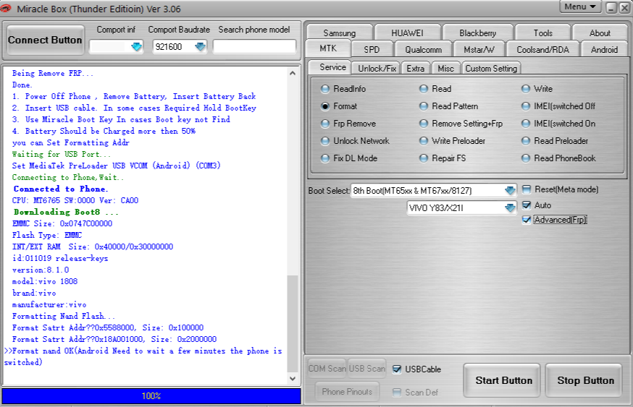633x407 pixels.
Task: Open the Extra sub-tab
Action: click(x=416, y=69)
